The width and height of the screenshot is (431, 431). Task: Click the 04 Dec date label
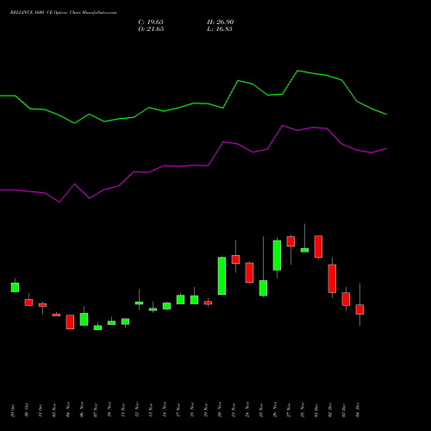358,409
